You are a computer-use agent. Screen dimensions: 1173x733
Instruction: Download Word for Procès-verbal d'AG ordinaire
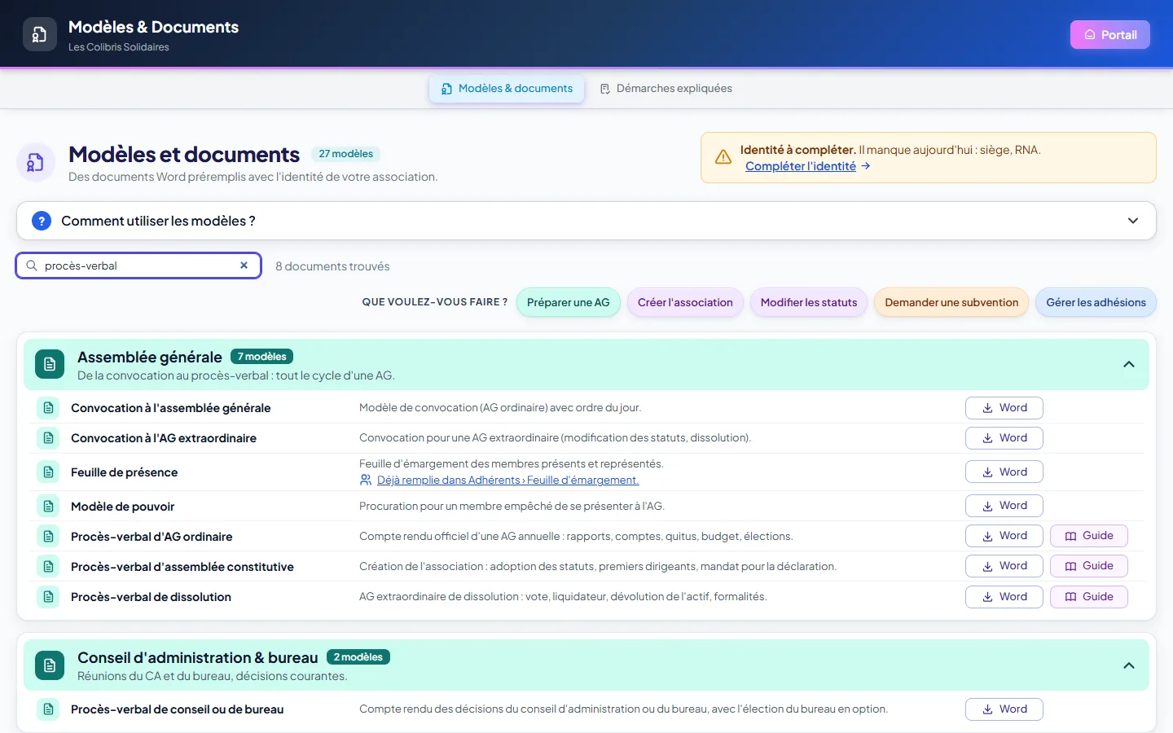[1004, 536]
